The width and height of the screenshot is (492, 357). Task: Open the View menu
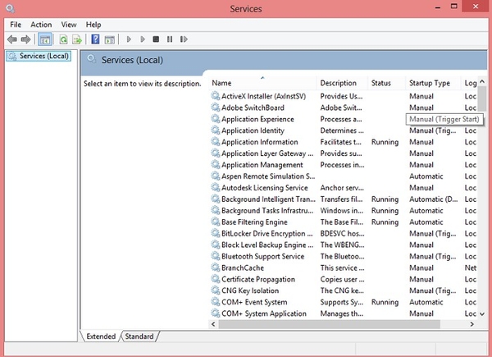pyautogui.click(x=69, y=25)
